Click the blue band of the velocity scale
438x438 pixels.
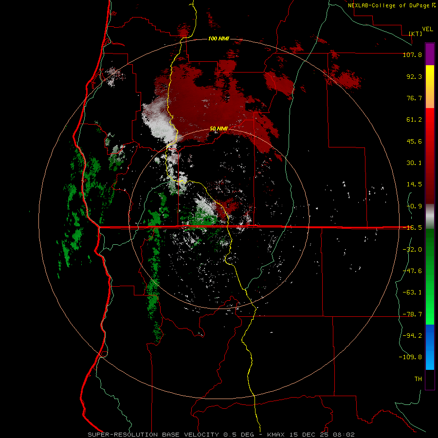(430, 347)
